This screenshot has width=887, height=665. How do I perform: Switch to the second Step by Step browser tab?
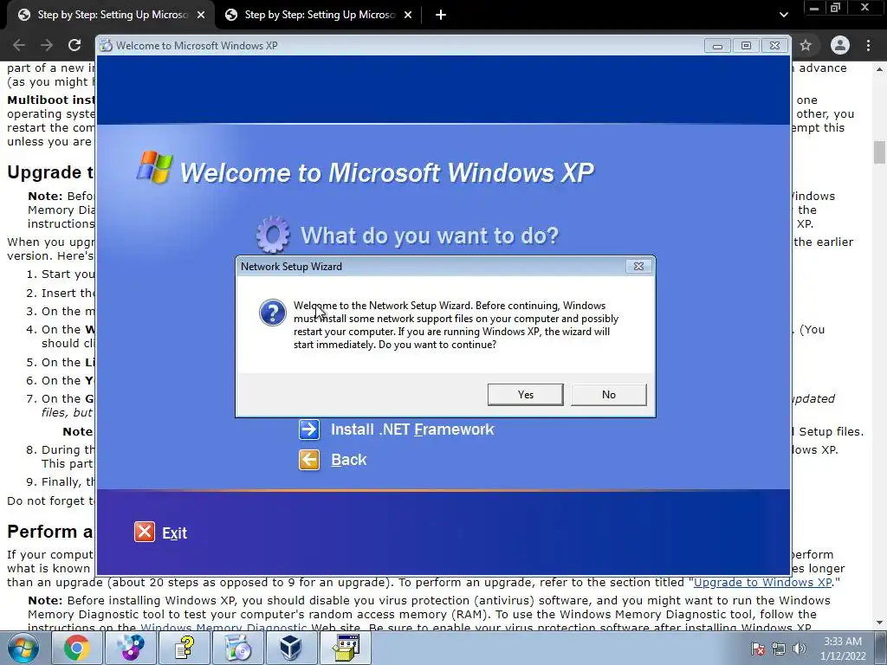pos(318,15)
